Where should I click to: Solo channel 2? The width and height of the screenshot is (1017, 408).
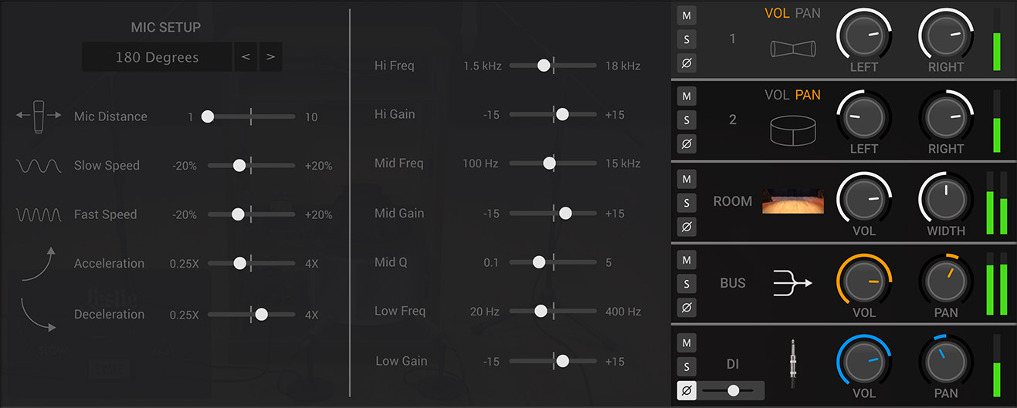click(x=686, y=120)
